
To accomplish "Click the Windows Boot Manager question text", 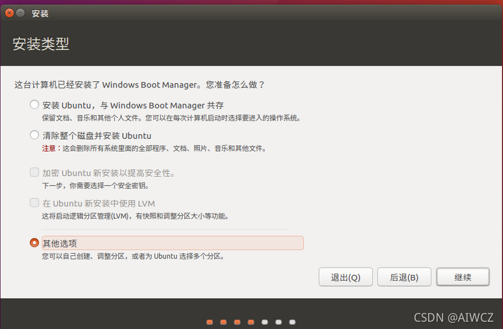I will coord(139,85).
